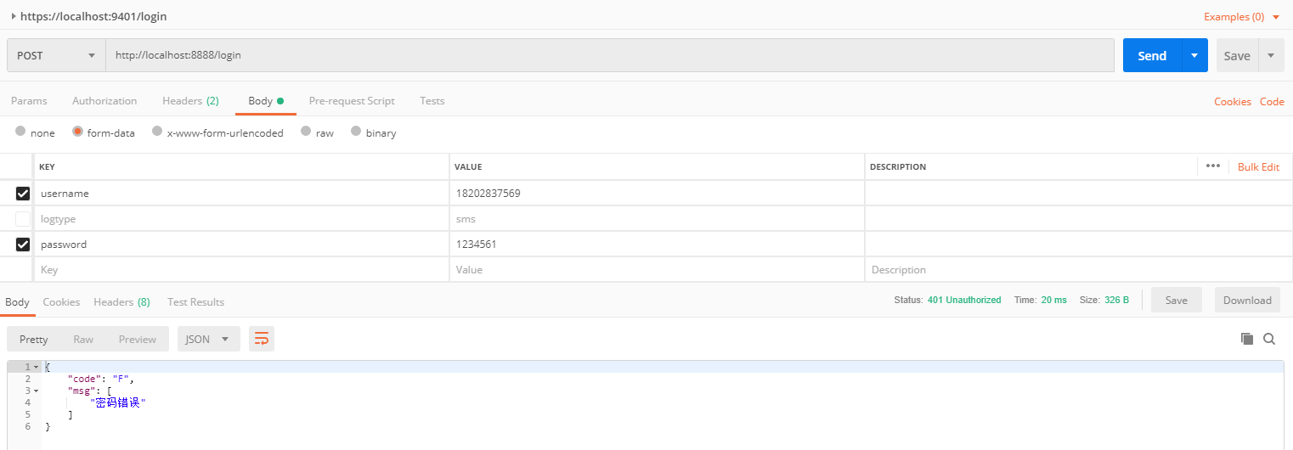
Task: Open Bulk Edit mode
Action: click(x=1258, y=166)
